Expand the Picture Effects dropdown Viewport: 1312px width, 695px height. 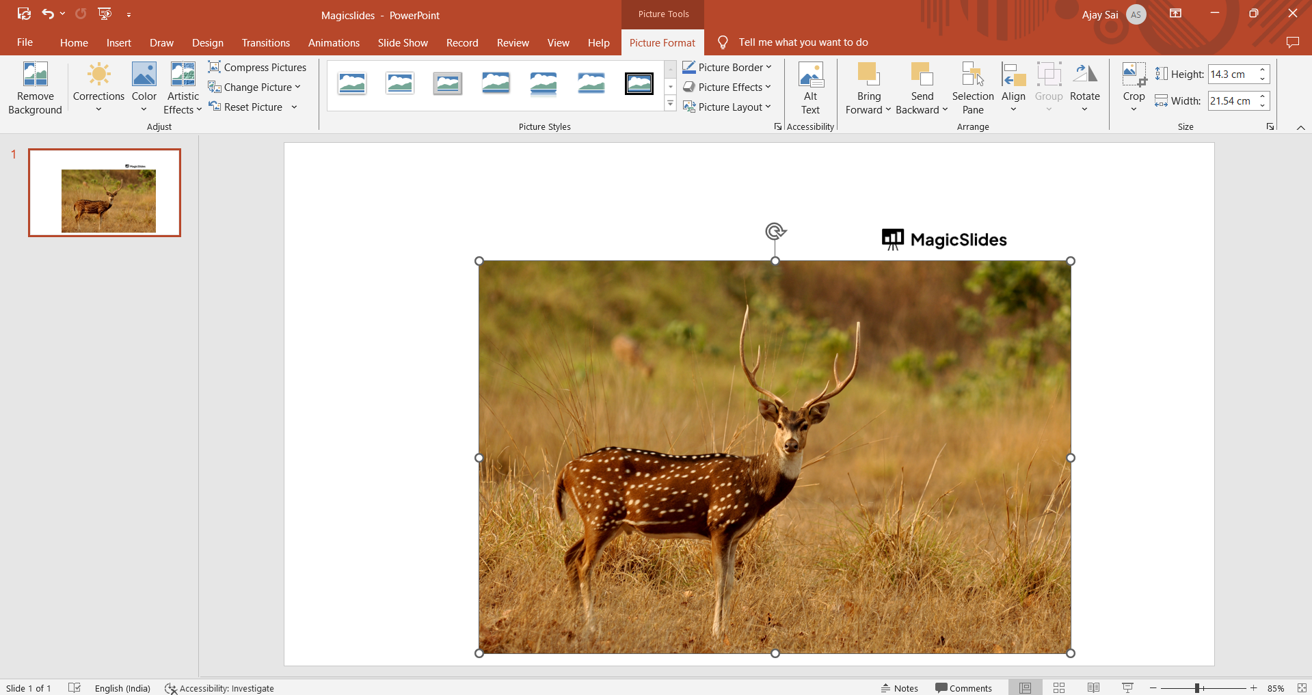coord(768,87)
